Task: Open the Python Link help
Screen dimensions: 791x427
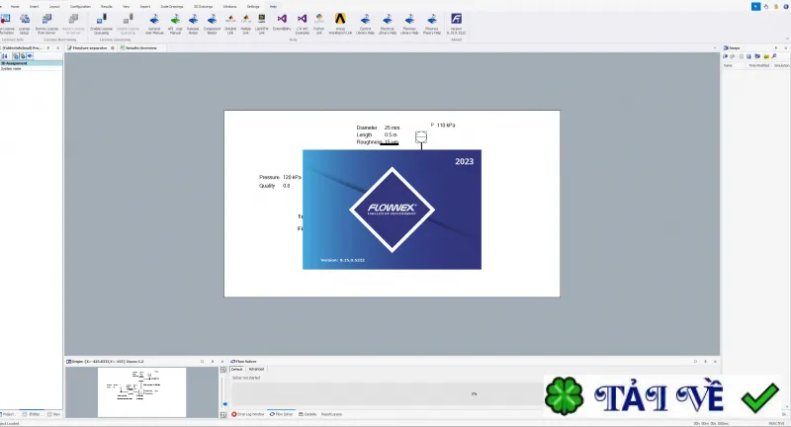Action: 318,24
